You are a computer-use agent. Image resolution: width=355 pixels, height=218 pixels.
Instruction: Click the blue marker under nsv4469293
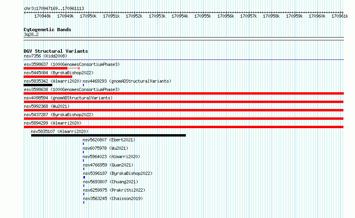pyautogui.click(x=83, y=85)
